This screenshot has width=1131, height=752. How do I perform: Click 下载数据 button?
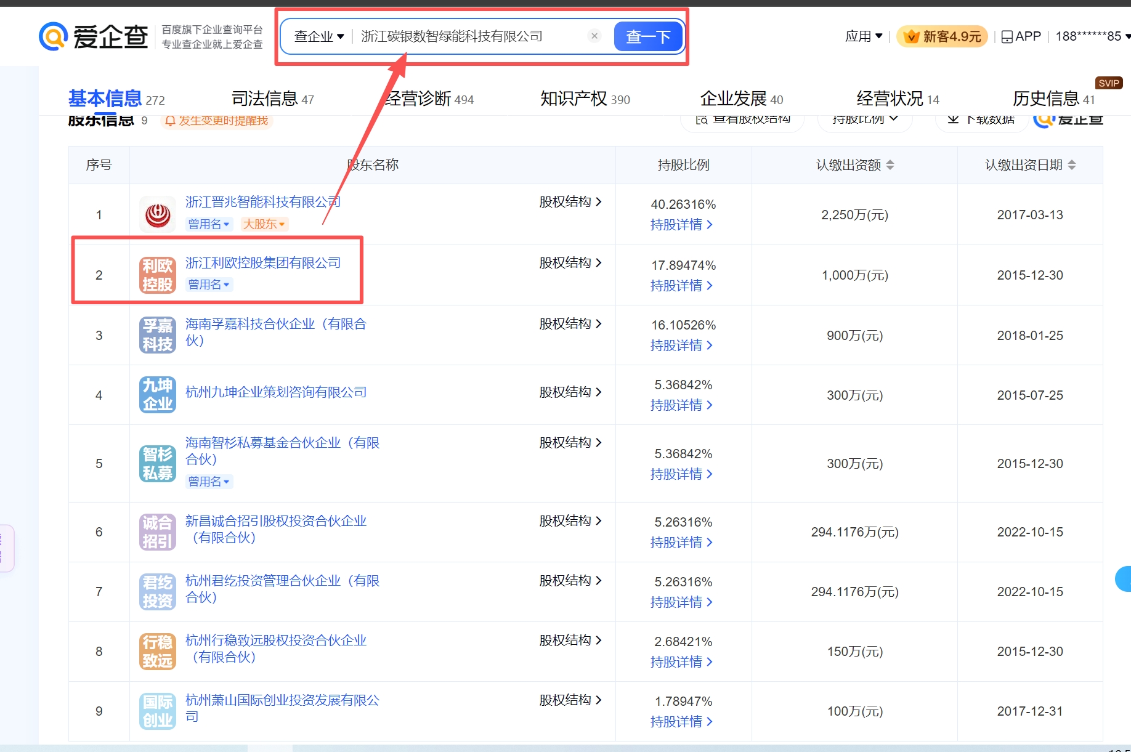click(981, 118)
